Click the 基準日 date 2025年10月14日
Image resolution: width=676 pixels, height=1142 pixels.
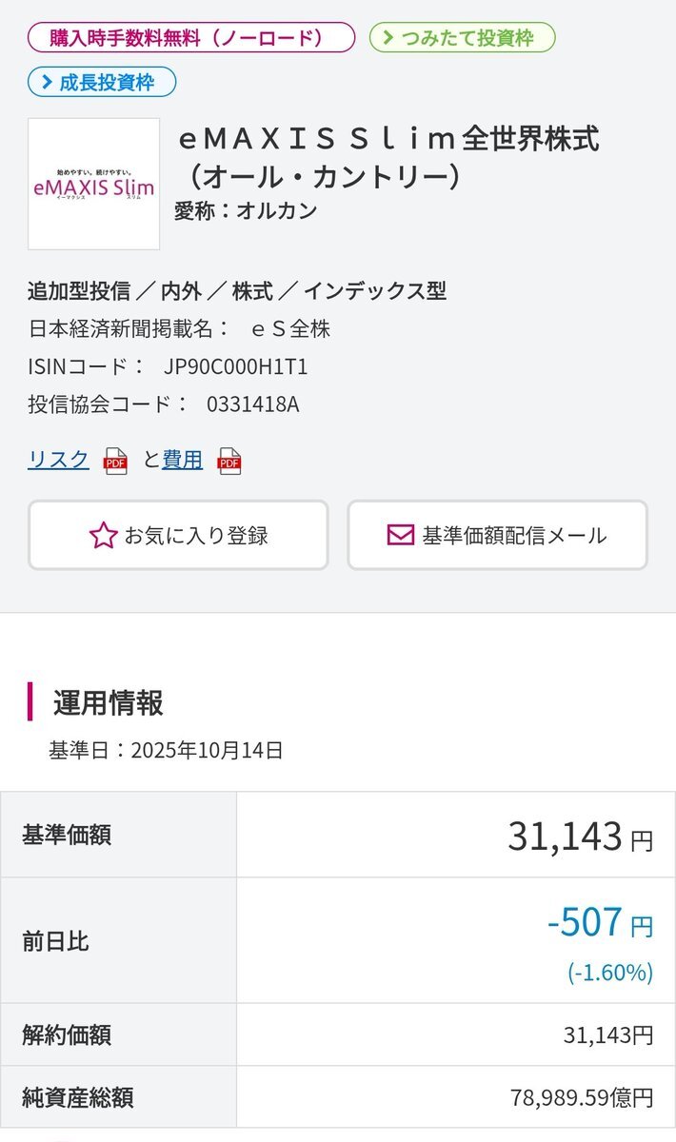[207, 750]
